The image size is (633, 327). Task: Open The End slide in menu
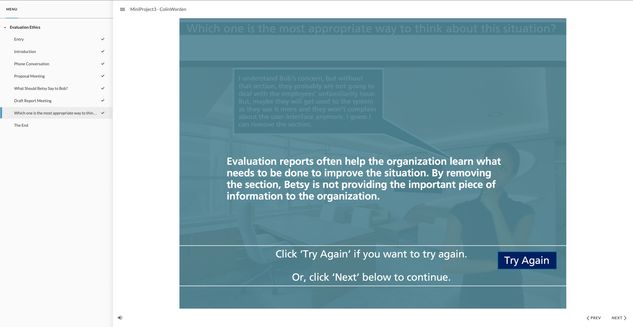pyautogui.click(x=21, y=125)
